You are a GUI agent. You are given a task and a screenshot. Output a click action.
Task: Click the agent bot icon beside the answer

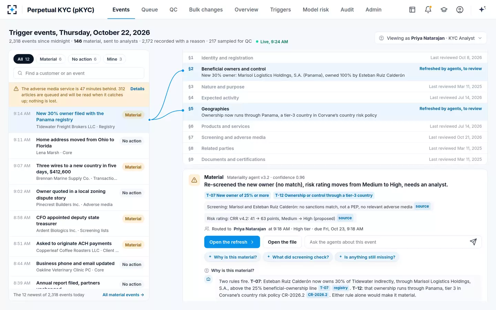tap(208, 279)
